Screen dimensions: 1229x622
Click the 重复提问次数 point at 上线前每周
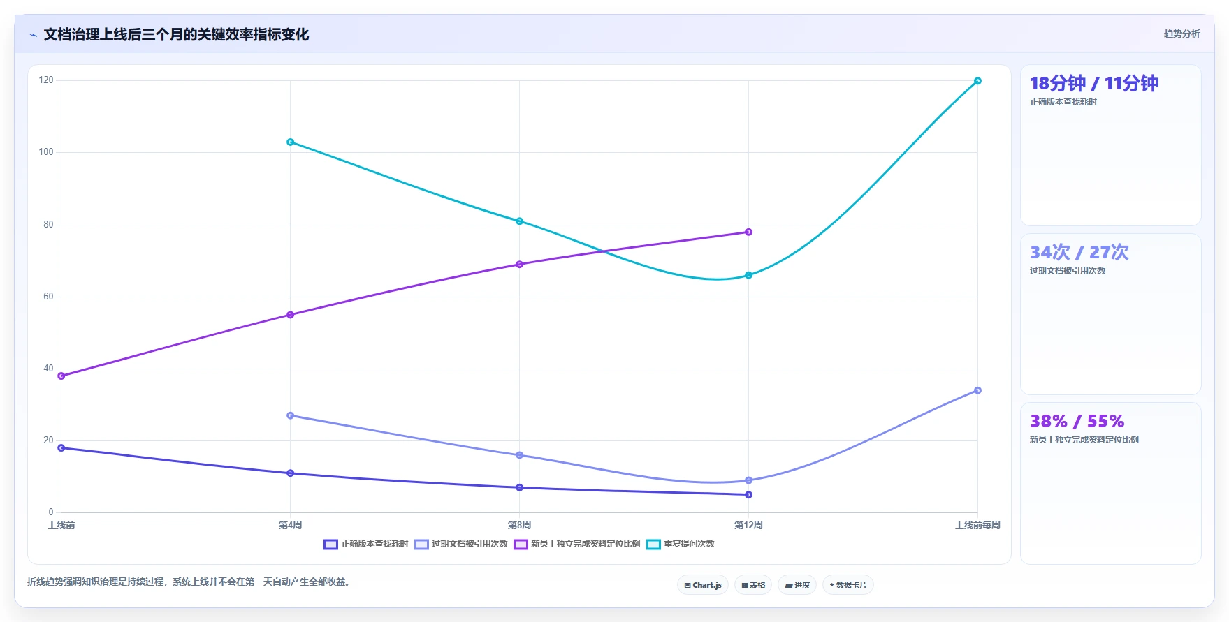(977, 81)
